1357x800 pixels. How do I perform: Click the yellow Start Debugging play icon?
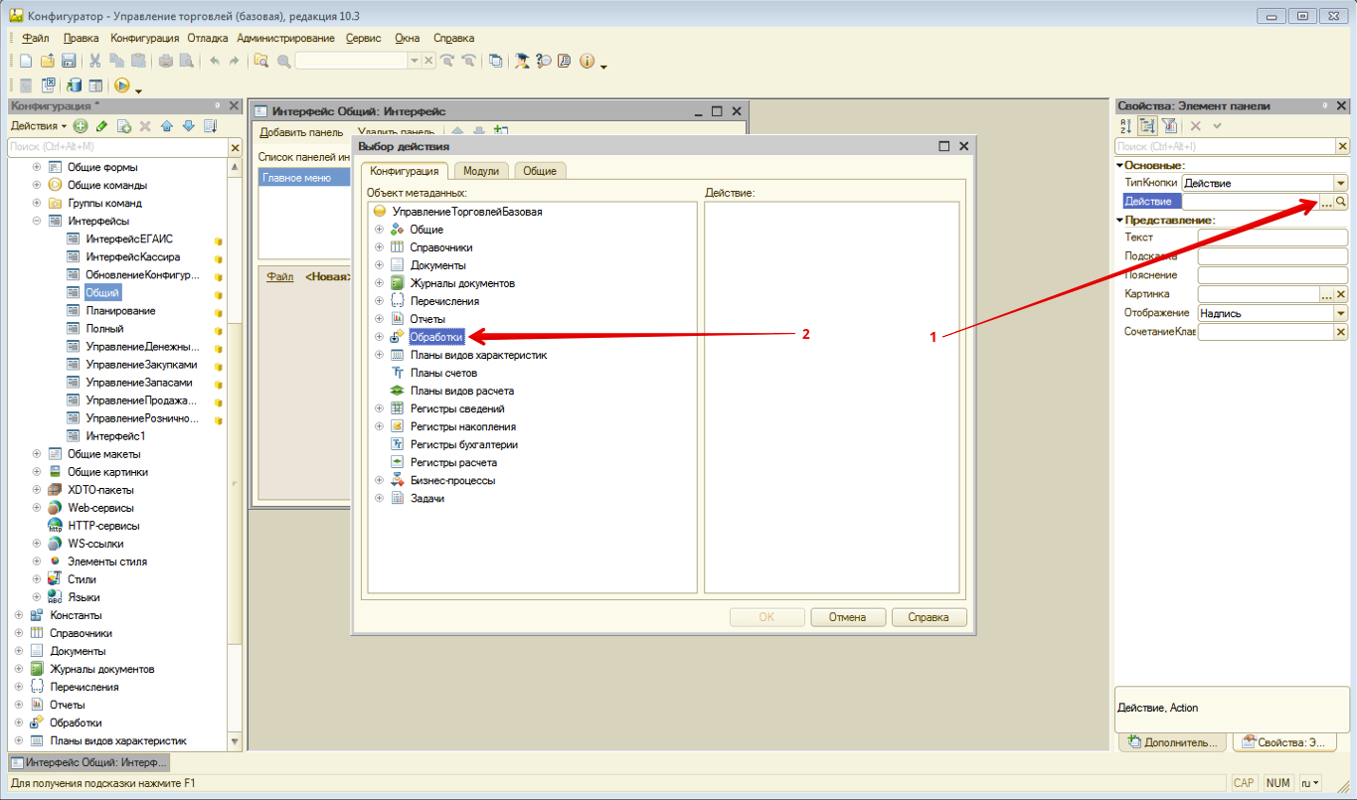click(122, 86)
